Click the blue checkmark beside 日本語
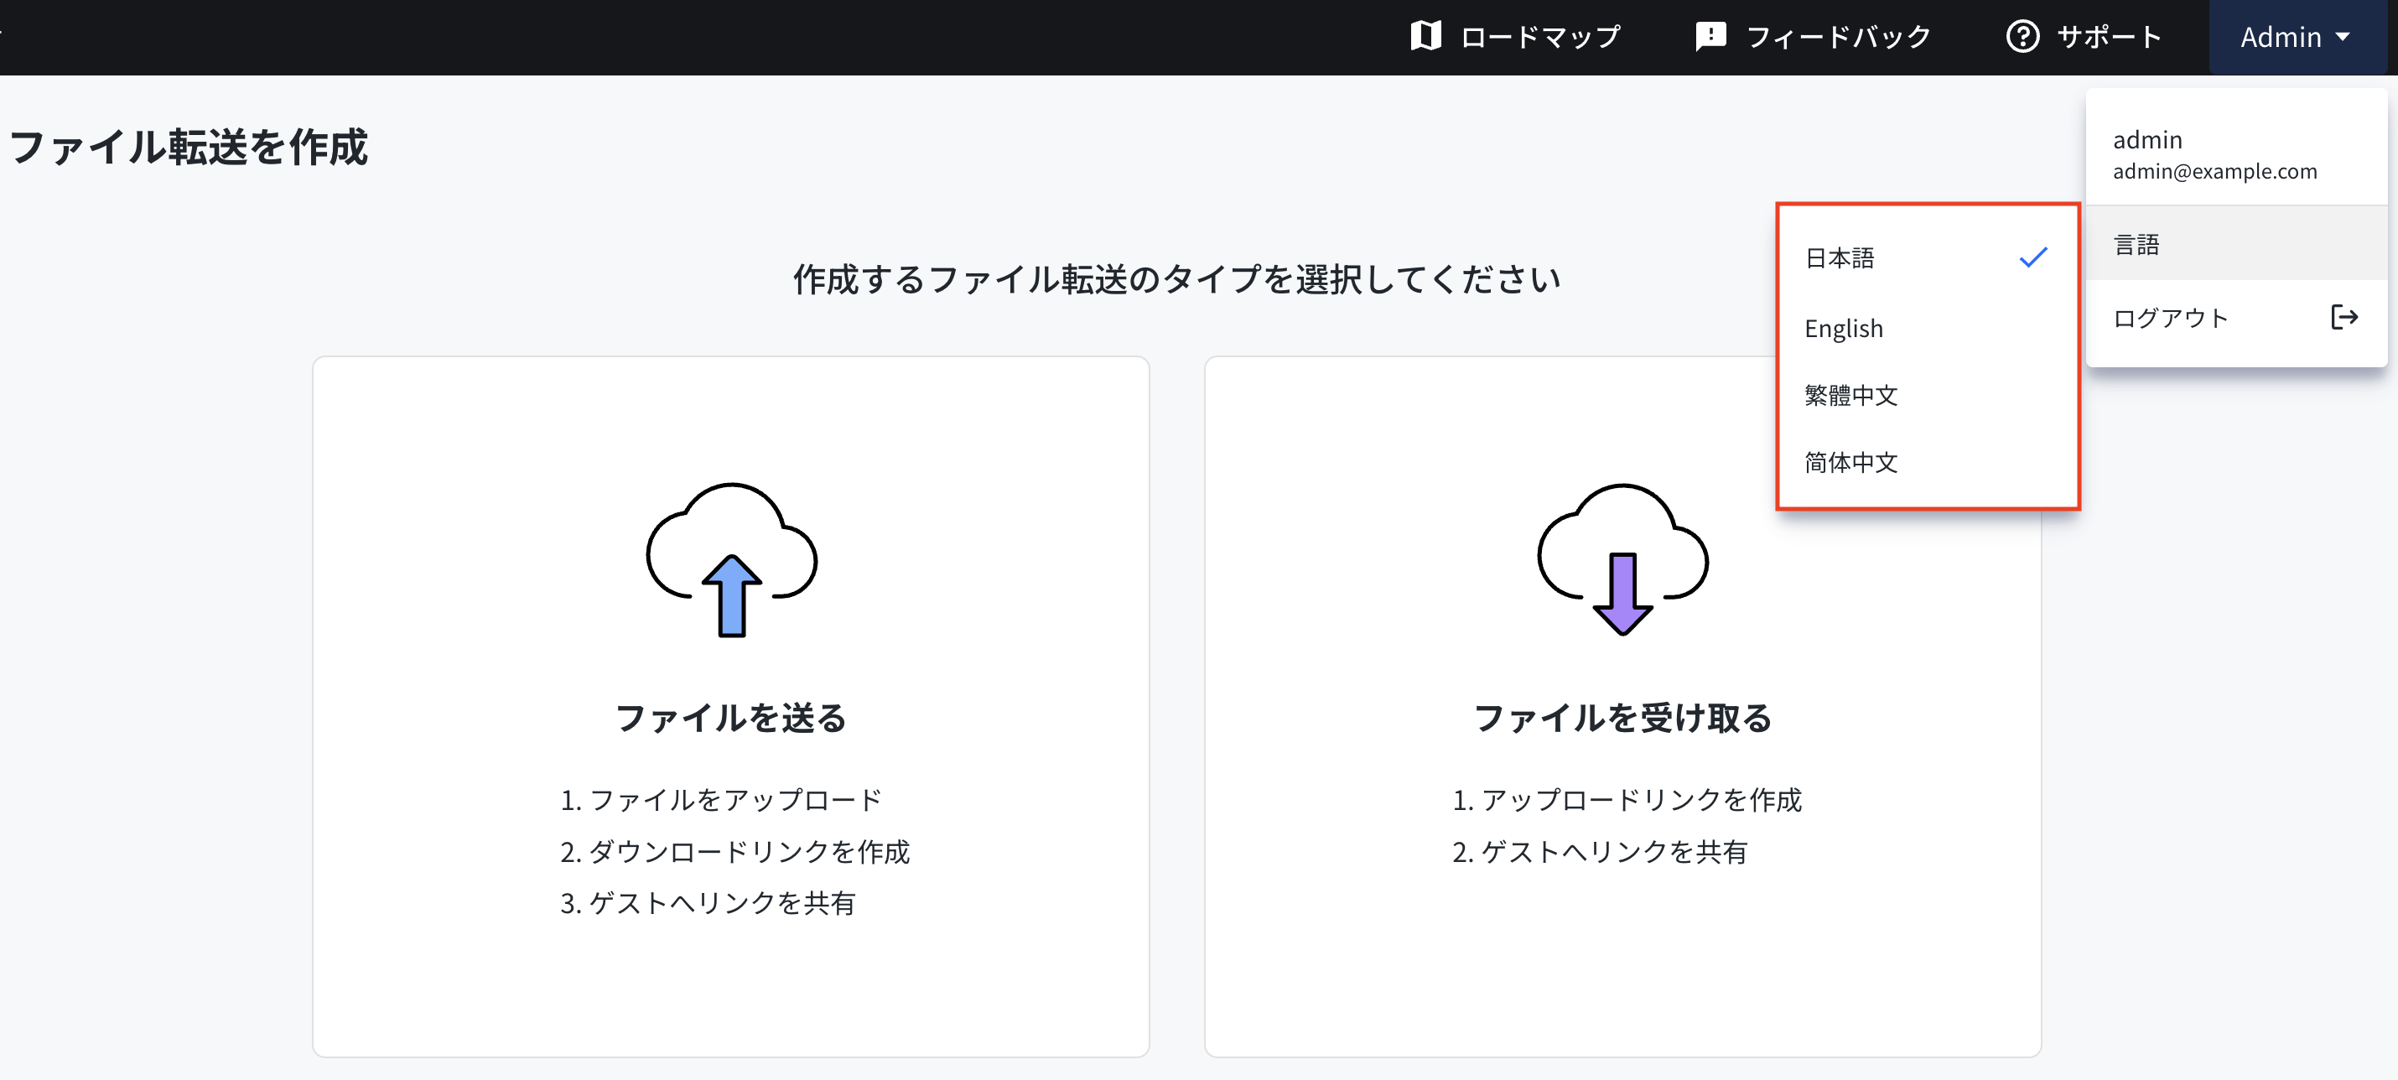 coord(2033,257)
